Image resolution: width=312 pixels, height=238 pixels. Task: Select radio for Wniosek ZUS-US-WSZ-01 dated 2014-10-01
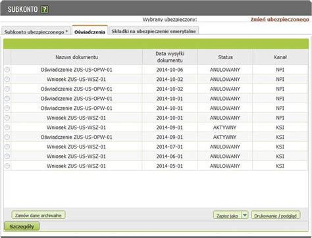point(7,118)
